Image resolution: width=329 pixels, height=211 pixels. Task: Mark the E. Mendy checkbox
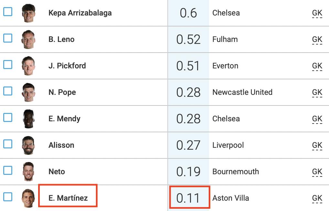tap(8, 117)
